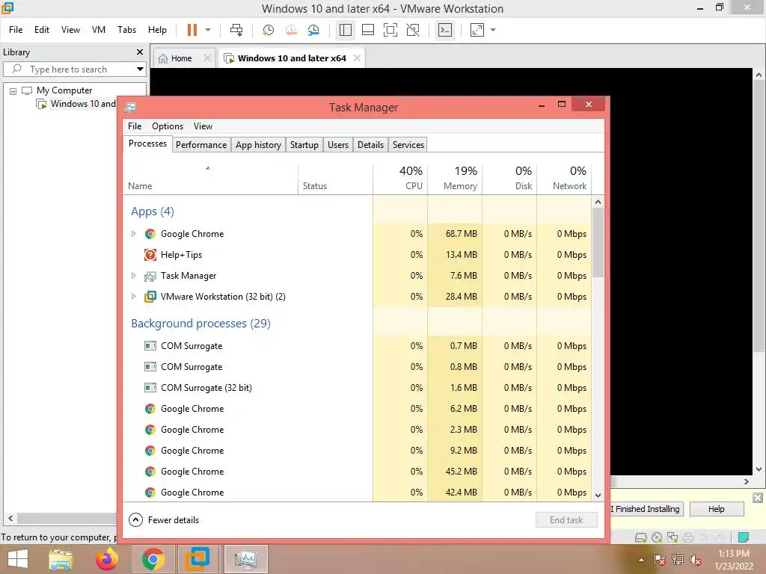Click the hard disk status bar icon
The width and height of the screenshot is (766, 574).
[x=640, y=538]
